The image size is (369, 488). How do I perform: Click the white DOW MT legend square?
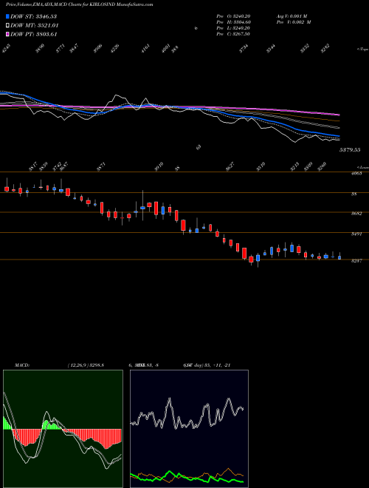[x=7, y=26]
